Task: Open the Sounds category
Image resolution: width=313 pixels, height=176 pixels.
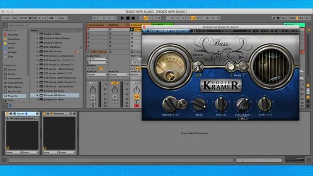Action: point(12,69)
